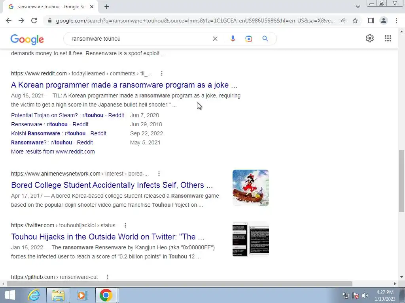The height and width of the screenshot is (303, 405).
Task: Click the 'https://www.reddit.com' breadcrumb text
Action: click(39, 73)
